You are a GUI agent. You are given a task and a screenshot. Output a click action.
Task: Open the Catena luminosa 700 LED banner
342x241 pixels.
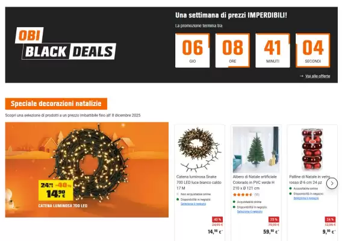pos(87,170)
